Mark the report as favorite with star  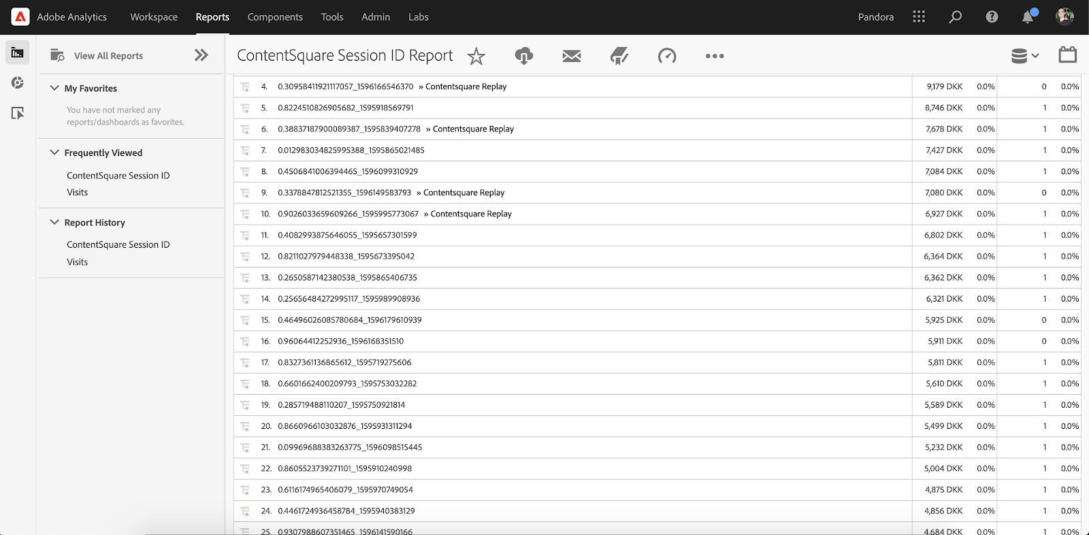tap(476, 56)
